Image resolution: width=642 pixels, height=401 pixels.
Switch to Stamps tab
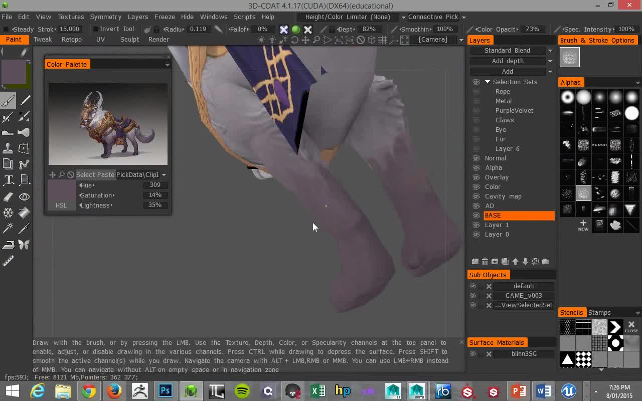tap(599, 313)
